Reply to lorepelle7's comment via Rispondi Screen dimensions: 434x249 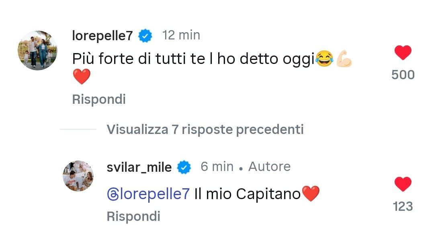(99, 99)
